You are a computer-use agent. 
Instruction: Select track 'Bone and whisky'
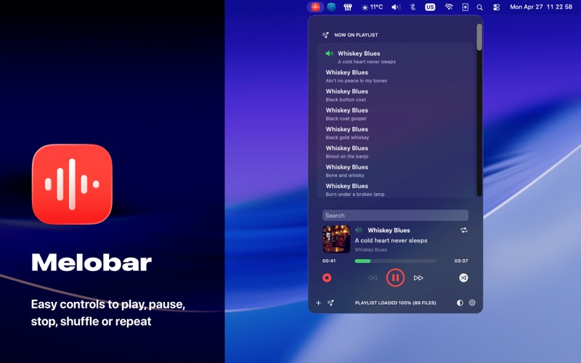(396, 171)
